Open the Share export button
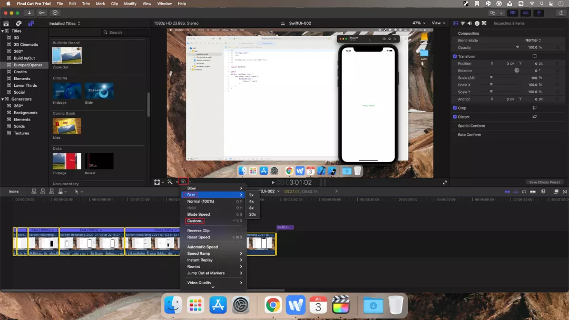The image size is (569, 320). 560,13
